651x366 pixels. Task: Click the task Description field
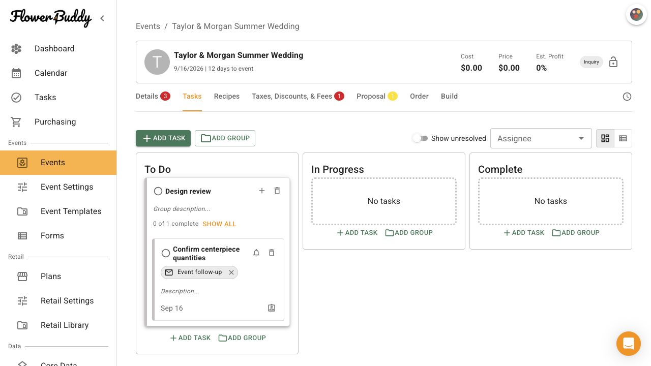click(180, 291)
